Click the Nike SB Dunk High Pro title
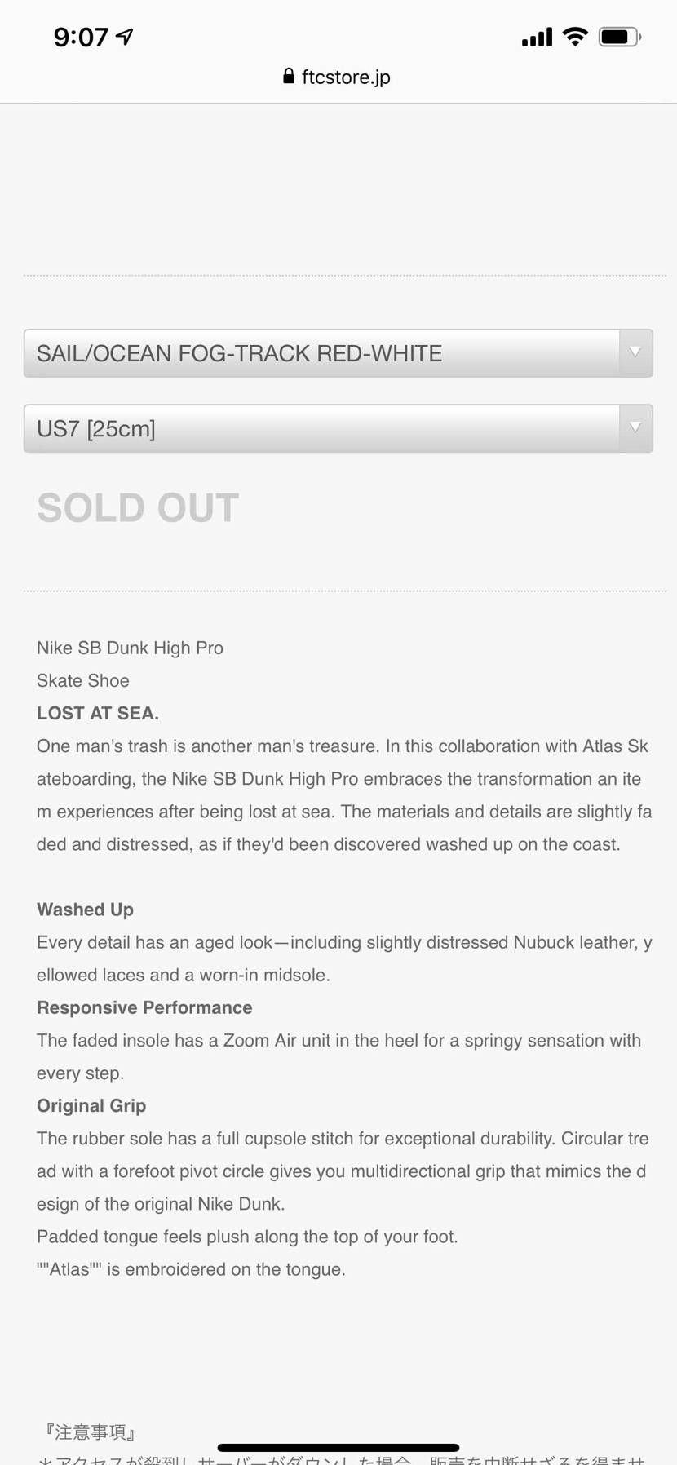 [130, 648]
